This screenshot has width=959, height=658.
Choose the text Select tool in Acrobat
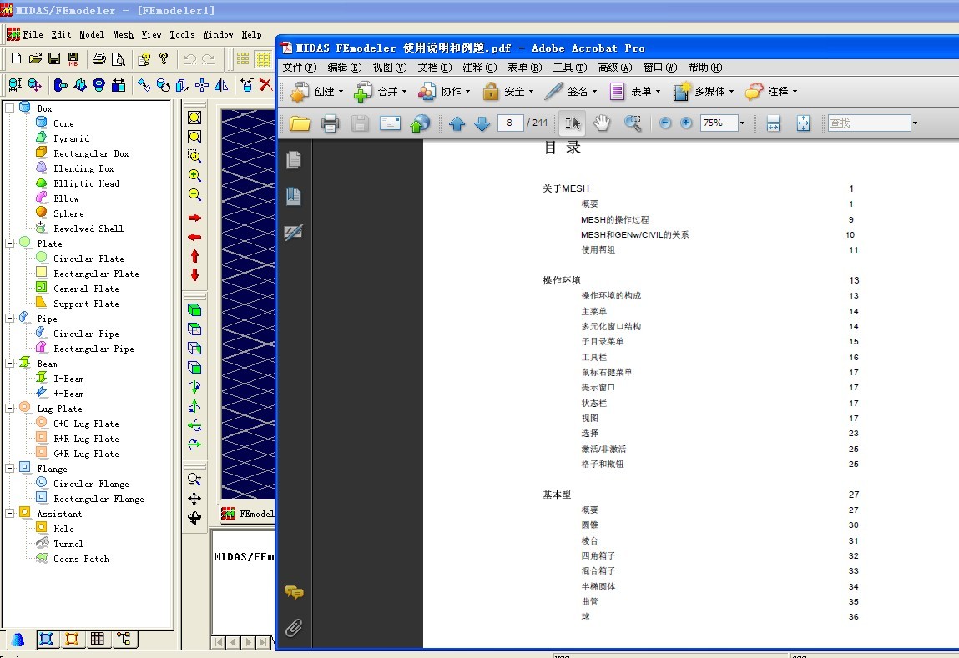[x=573, y=123]
